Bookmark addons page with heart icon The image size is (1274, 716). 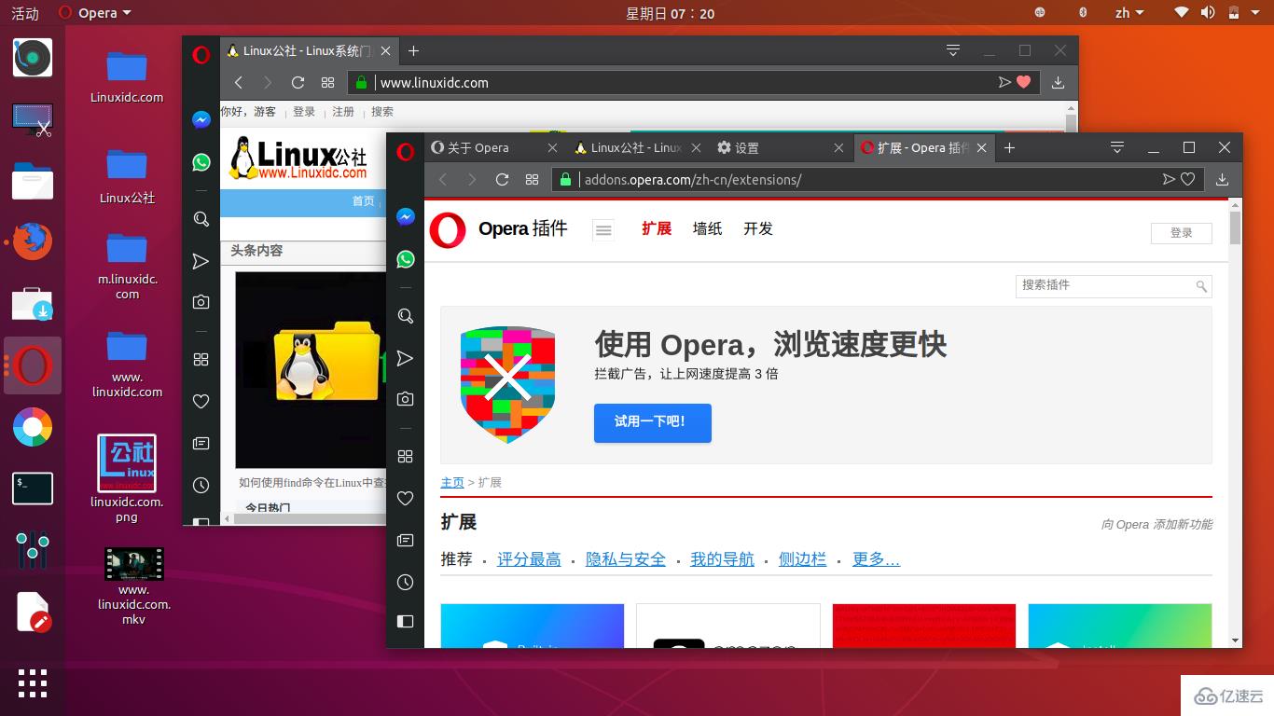tap(1188, 179)
